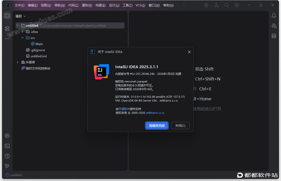Click the Code With Me add-user icon

[217, 5]
